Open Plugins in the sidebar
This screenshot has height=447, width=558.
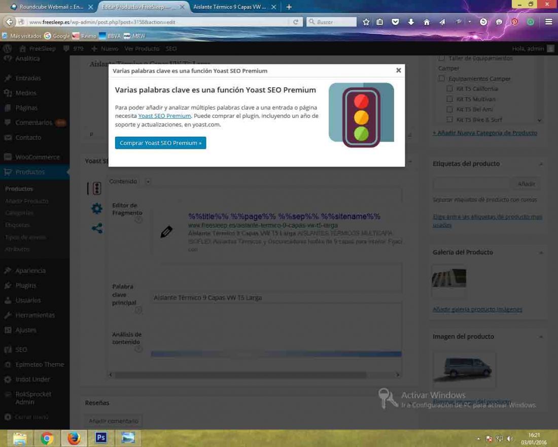click(26, 285)
